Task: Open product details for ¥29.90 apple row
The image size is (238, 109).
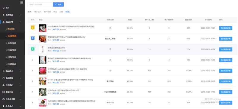Action: click(x=226, y=71)
